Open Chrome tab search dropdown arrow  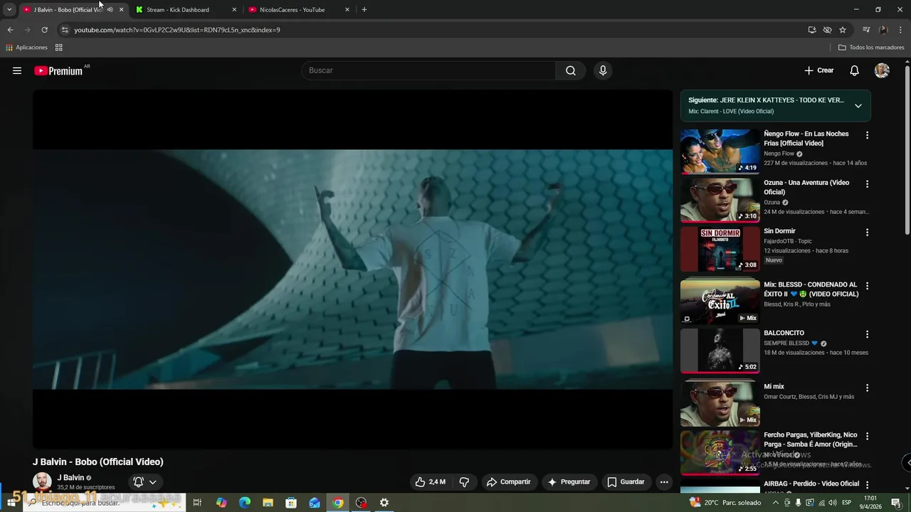click(x=9, y=9)
